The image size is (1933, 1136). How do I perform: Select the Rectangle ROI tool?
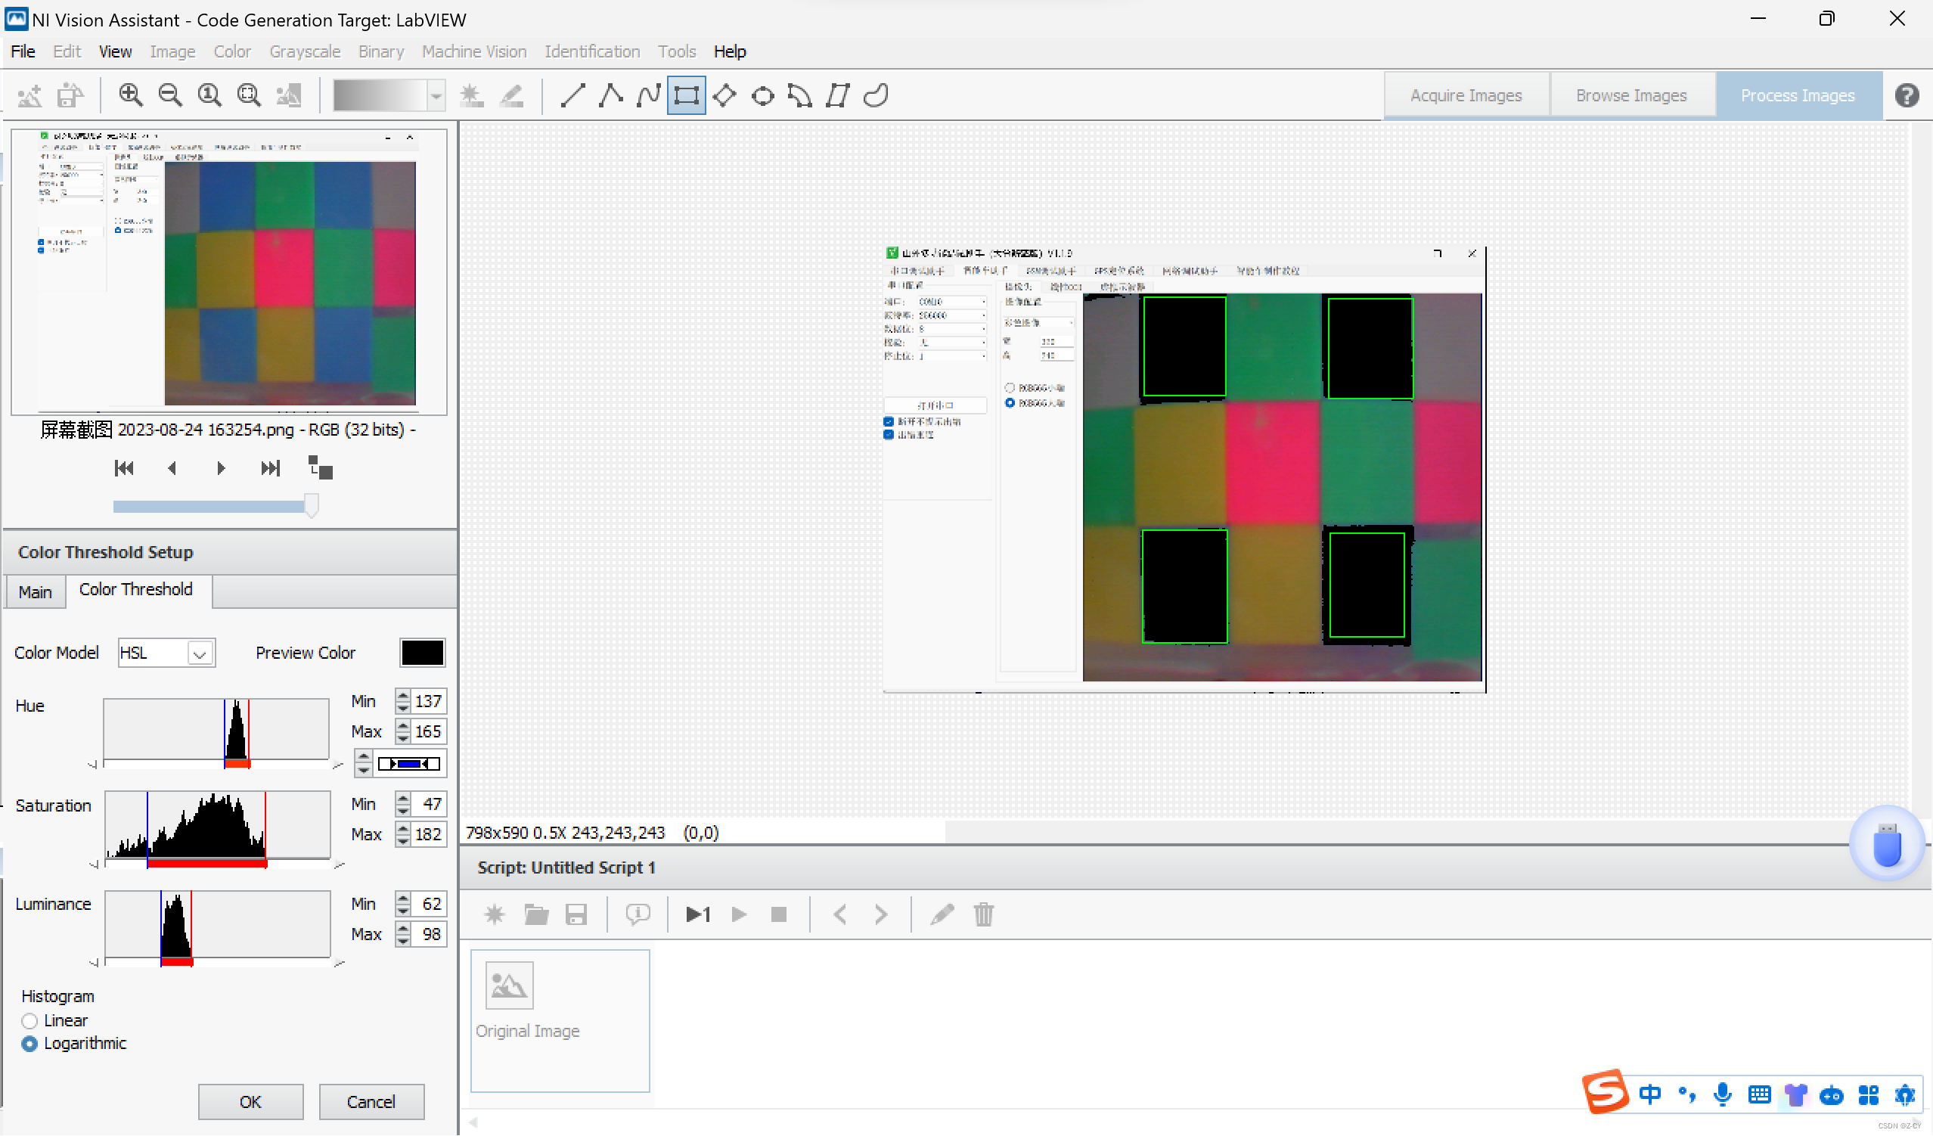[686, 96]
